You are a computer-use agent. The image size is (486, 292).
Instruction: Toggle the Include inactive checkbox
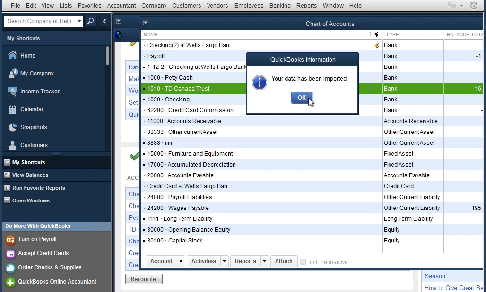point(303,262)
